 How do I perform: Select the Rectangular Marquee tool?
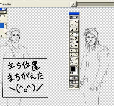coord(72,22)
